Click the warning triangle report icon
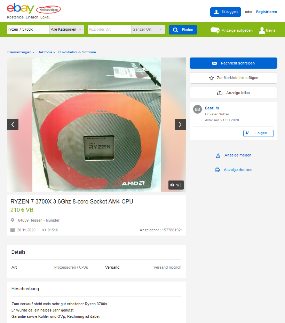 pos(218,155)
